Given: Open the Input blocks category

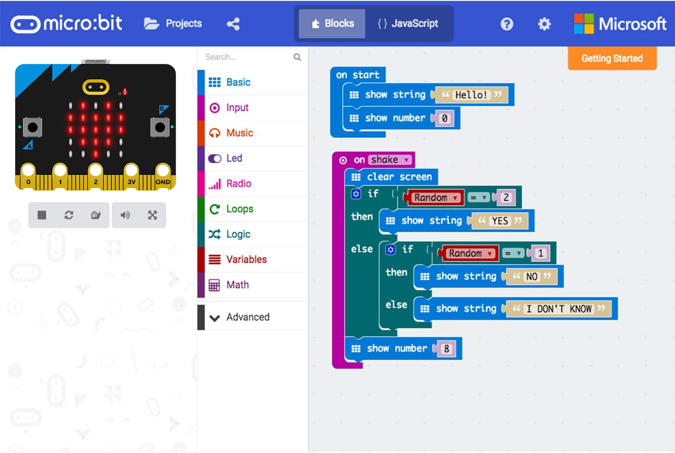Looking at the screenshot, I should point(253,108).
